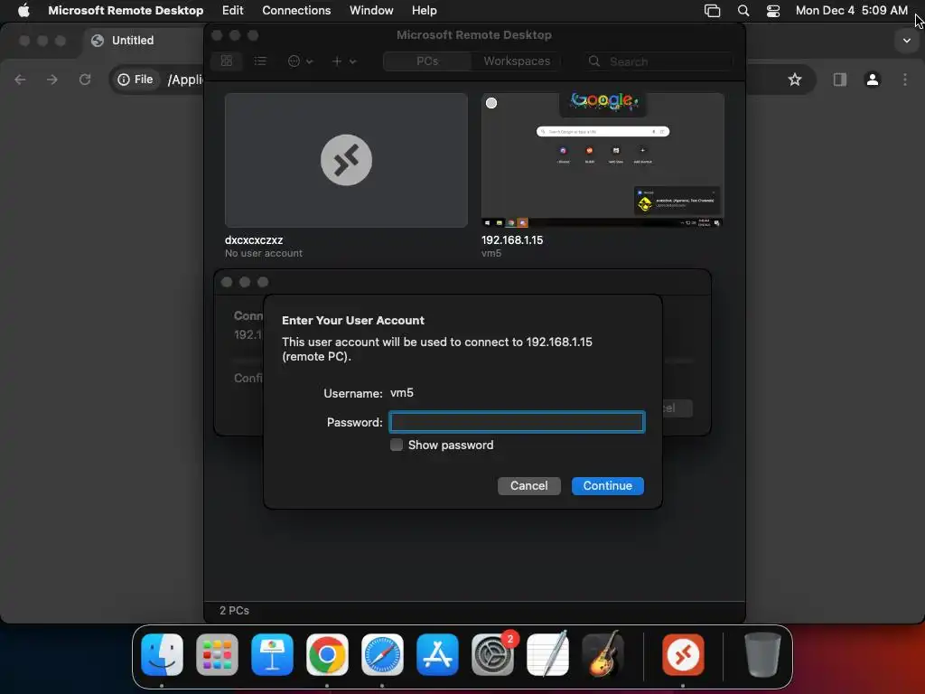925x694 pixels.
Task: Click the 192.168.1.15 PC name label
Action: (x=512, y=240)
